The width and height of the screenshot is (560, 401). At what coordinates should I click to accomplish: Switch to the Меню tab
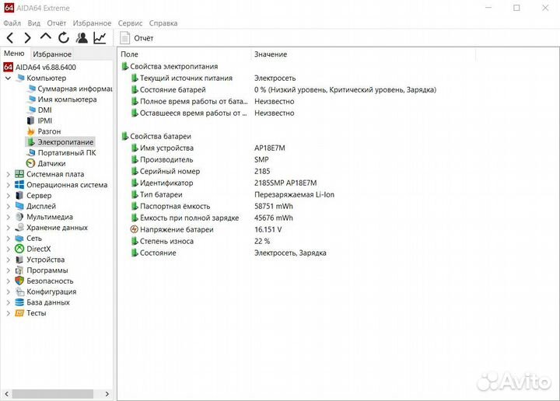14,54
